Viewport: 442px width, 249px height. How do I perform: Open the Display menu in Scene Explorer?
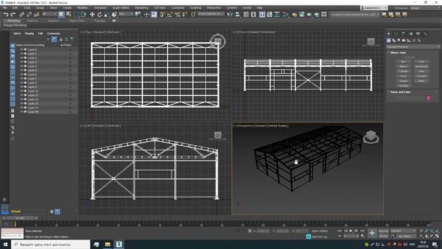tap(29, 33)
